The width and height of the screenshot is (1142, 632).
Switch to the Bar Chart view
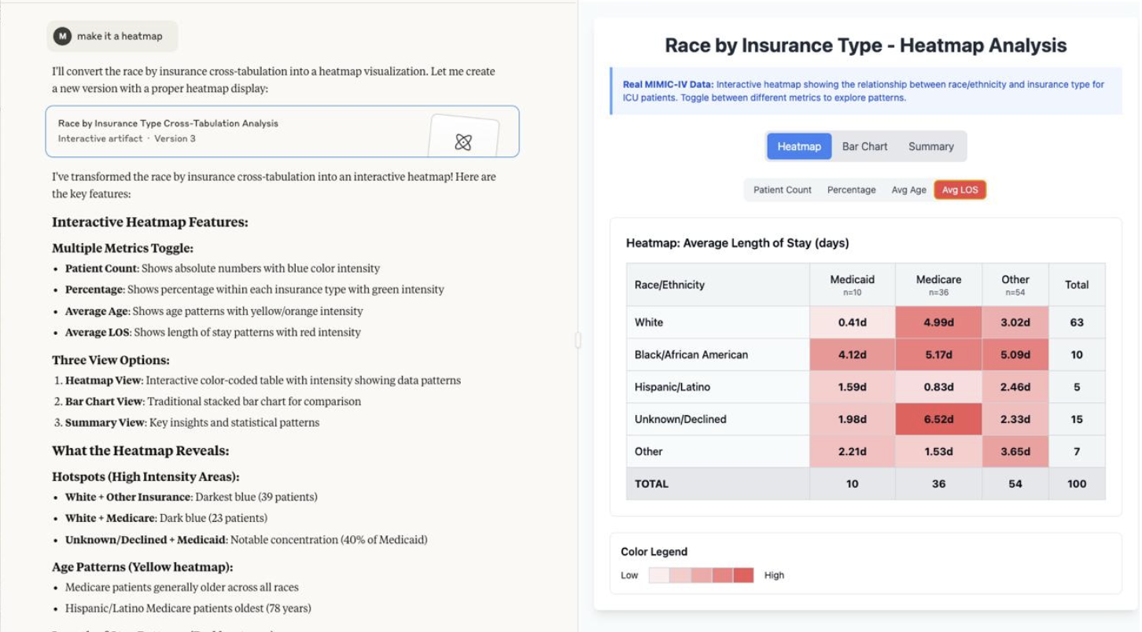(x=864, y=146)
